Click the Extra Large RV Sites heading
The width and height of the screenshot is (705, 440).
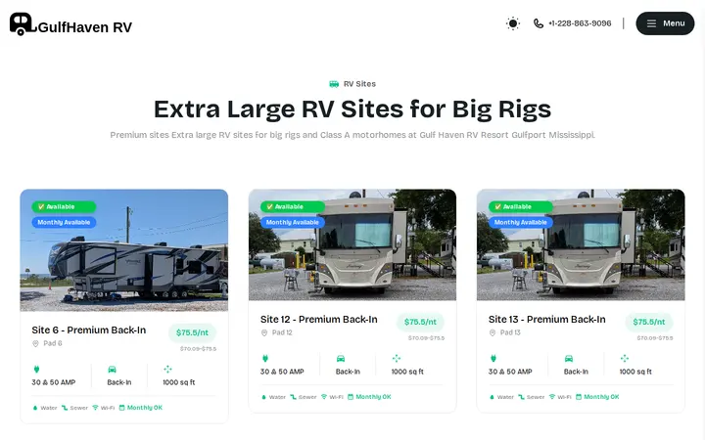[x=352, y=110]
